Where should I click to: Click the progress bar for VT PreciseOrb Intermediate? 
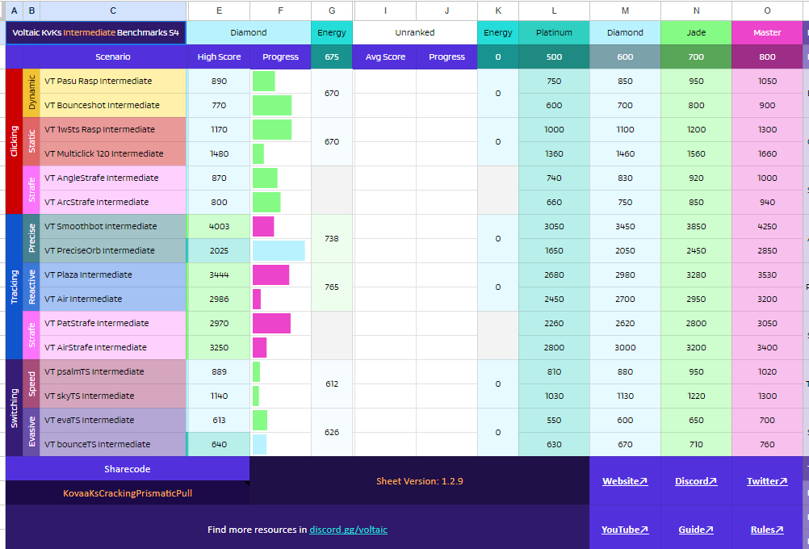click(x=279, y=251)
